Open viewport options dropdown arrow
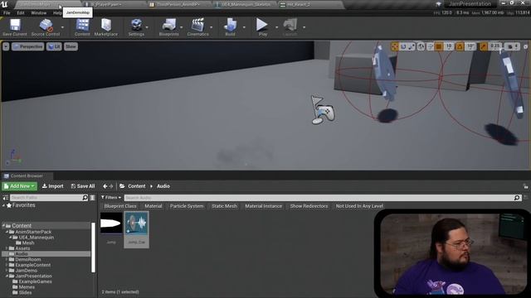This screenshot has height=298, width=531. pyautogui.click(x=6, y=46)
